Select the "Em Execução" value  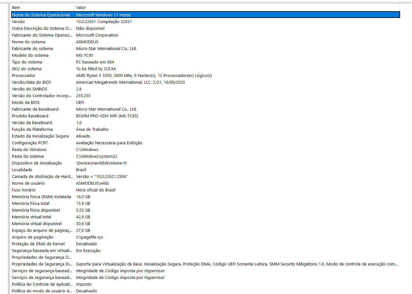[88, 250]
